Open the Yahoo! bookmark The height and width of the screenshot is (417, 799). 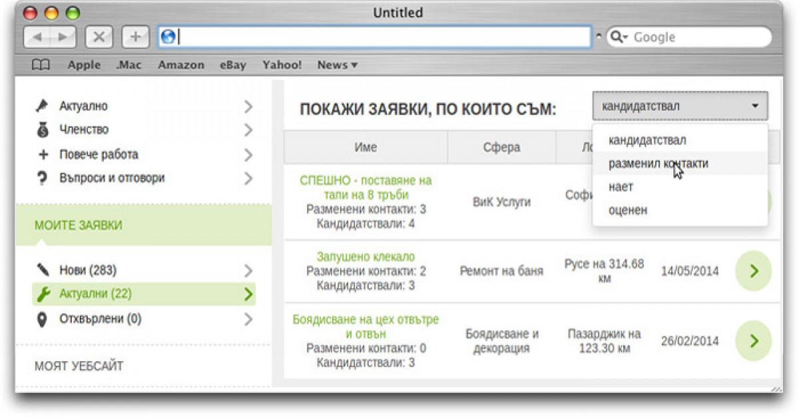click(x=283, y=65)
